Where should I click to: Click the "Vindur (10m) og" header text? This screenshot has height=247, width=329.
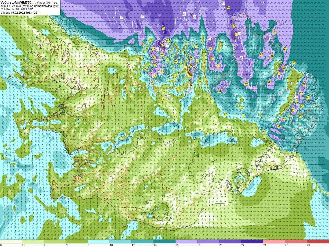coord(47,3)
